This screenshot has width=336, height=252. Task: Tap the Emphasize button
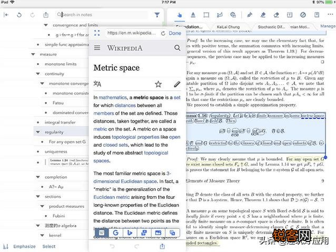coord(24,246)
